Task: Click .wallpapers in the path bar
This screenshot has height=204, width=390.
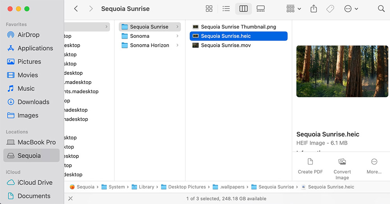Action: pos(229,187)
